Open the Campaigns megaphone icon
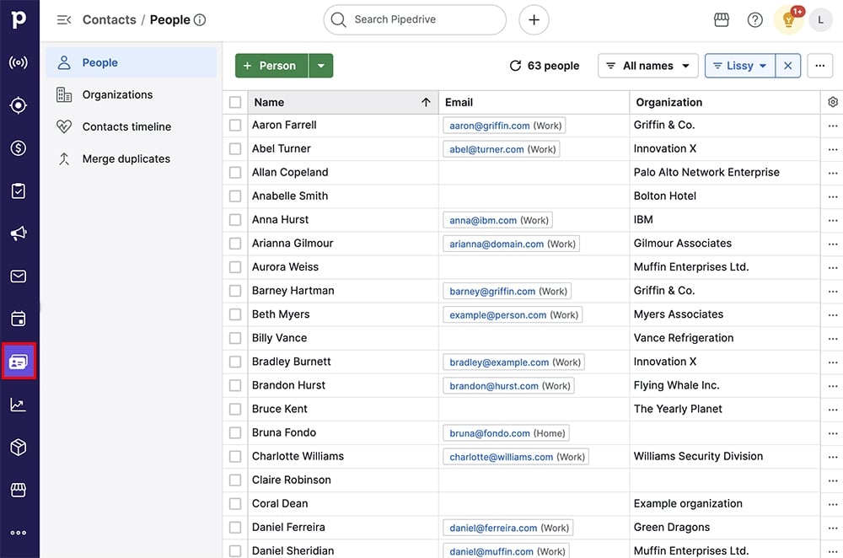Image resolution: width=843 pixels, height=558 pixels. pyautogui.click(x=19, y=233)
